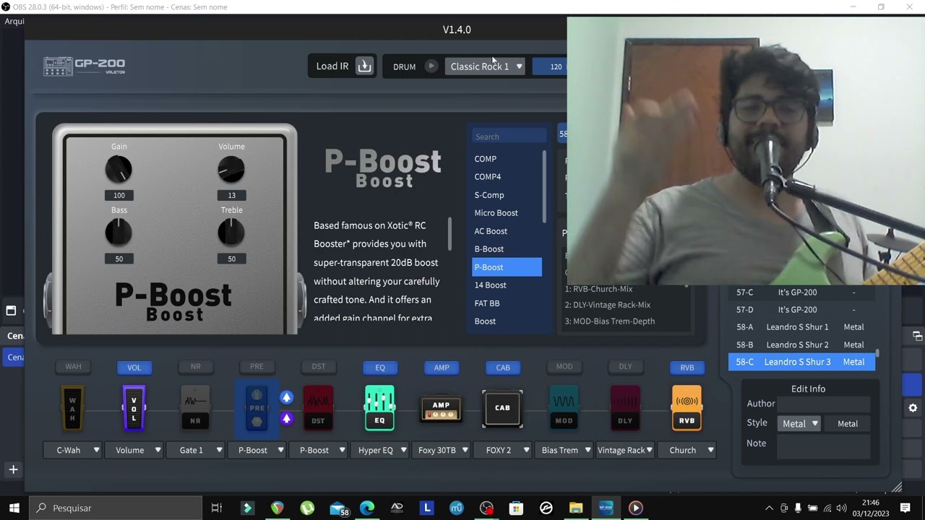Open the Church reverb dropdown
The height and width of the screenshot is (520, 925).
[687, 450]
